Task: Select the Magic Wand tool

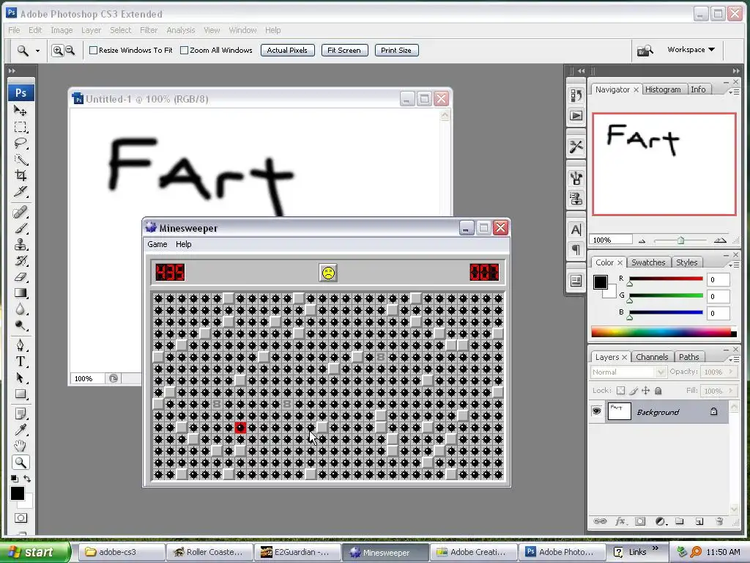Action: pos(20,159)
